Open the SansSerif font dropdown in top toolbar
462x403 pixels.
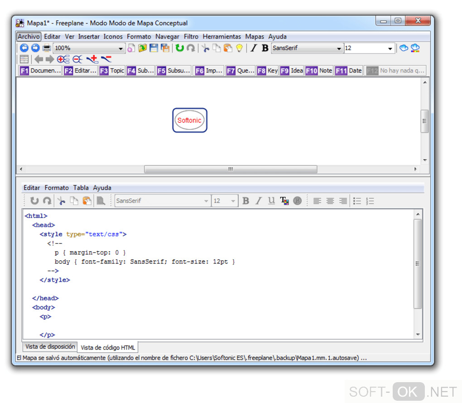point(339,49)
